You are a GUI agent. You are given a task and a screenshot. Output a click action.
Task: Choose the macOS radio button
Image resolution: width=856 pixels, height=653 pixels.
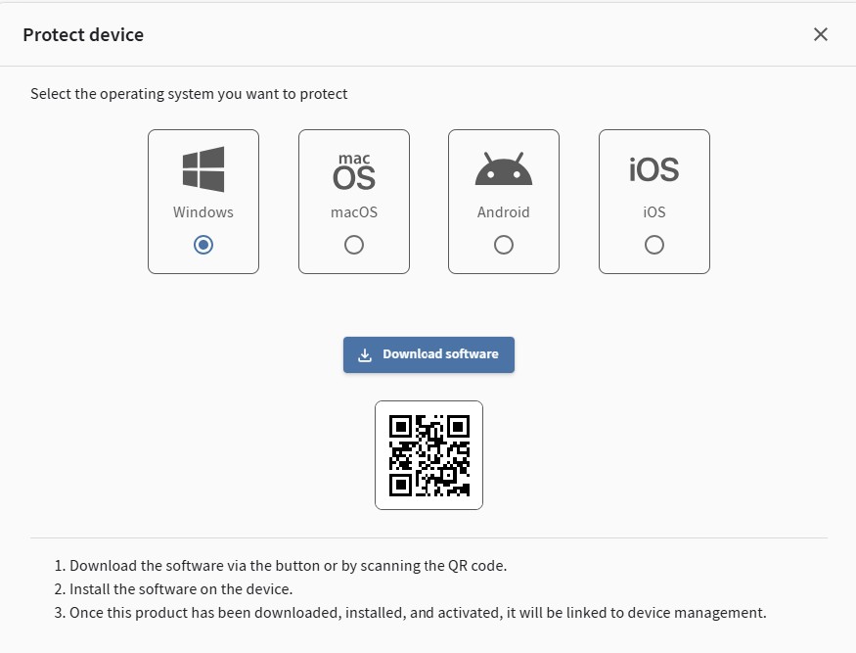click(x=354, y=245)
